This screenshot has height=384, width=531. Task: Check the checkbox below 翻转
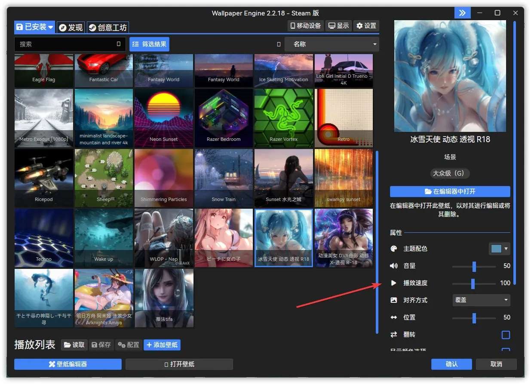tap(506, 350)
